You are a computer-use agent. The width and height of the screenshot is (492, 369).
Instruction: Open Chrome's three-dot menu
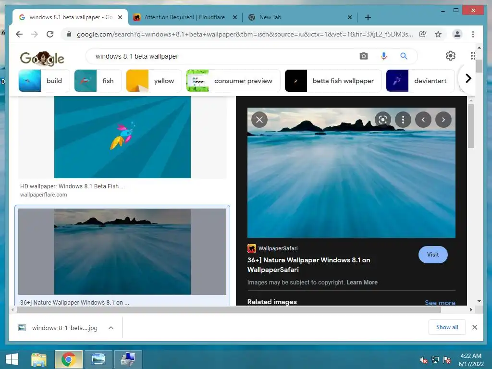click(473, 34)
